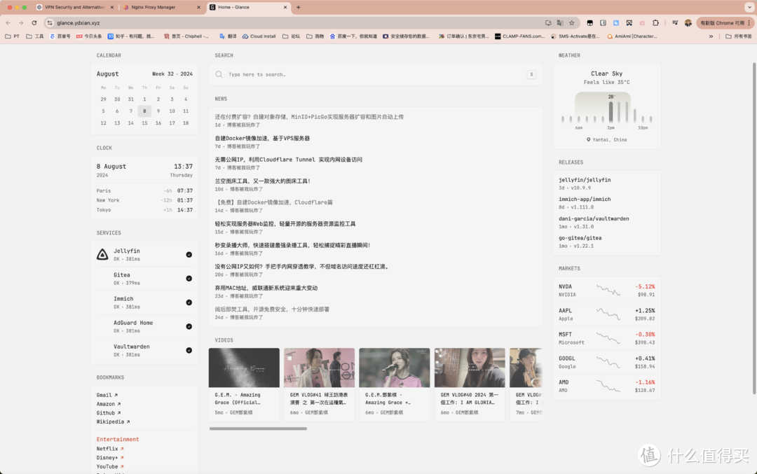The width and height of the screenshot is (757, 474).
Task: Click the uBlock shield extension icon
Action: click(x=603, y=22)
